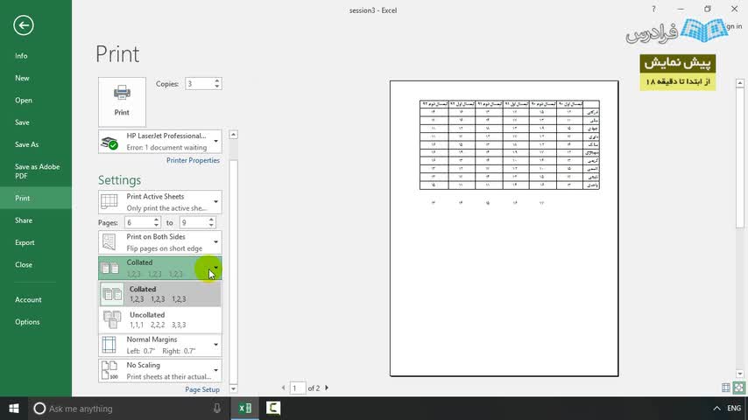Open the New tab in backstage
748x420 pixels.
36,78
